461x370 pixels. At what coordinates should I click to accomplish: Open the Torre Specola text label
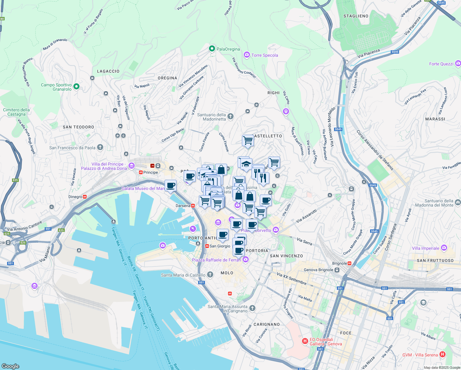[265, 55]
